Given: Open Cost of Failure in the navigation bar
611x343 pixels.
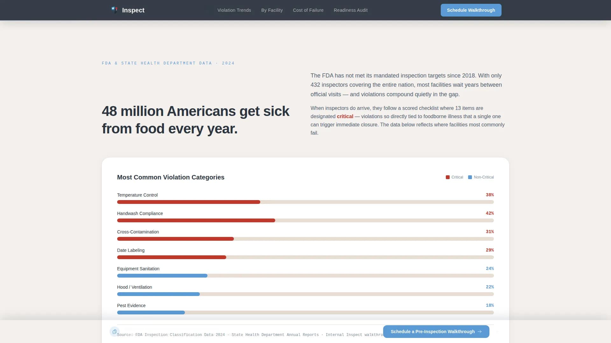Looking at the screenshot, I should tap(308, 10).
